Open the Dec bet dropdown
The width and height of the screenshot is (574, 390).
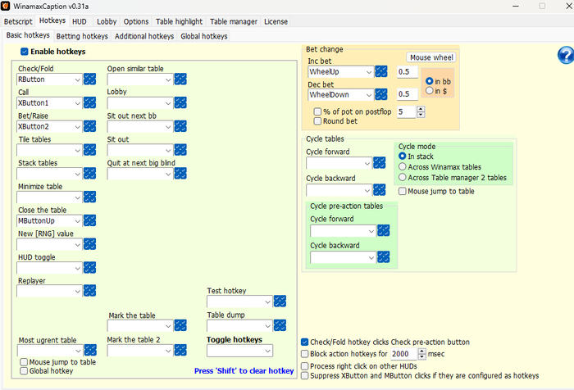367,95
